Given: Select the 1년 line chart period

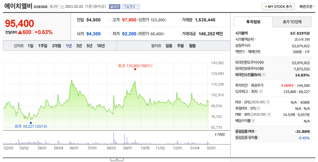Looking at the screenshot, I should point(69,46).
